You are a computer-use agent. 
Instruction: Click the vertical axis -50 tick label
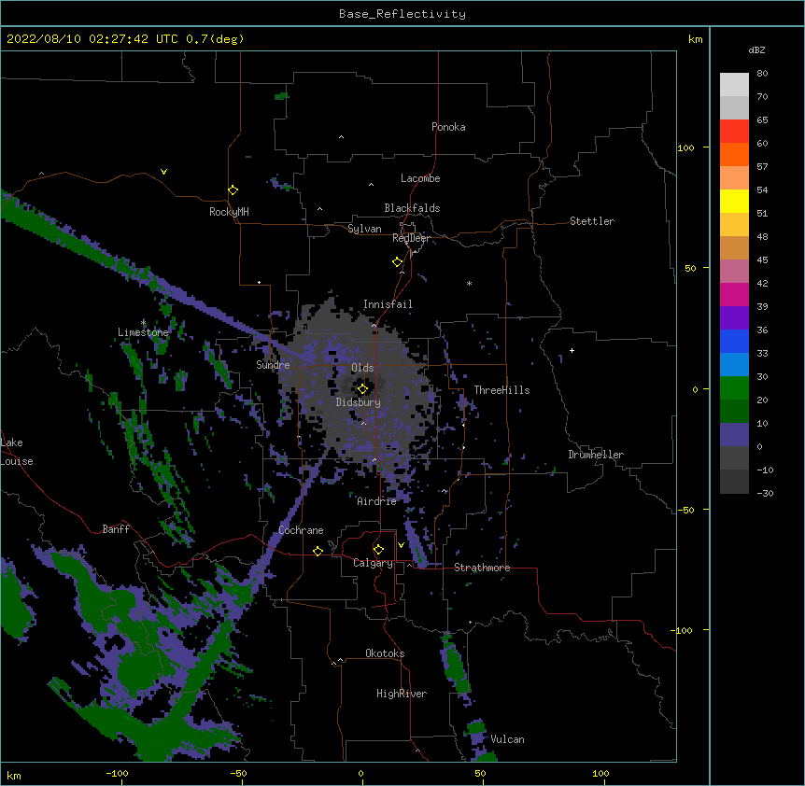click(685, 510)
